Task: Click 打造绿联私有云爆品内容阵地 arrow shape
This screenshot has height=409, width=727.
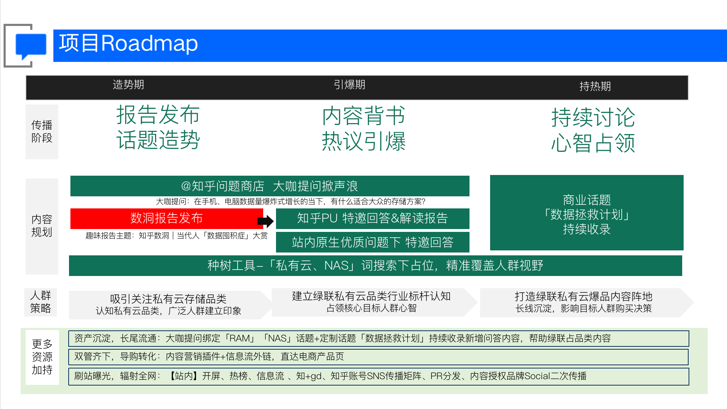Action: [583, 302]
